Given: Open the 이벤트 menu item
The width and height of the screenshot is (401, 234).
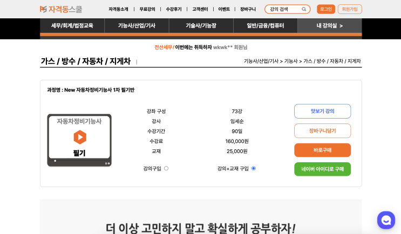Looking at the screenshot, I should click(224, 9).
